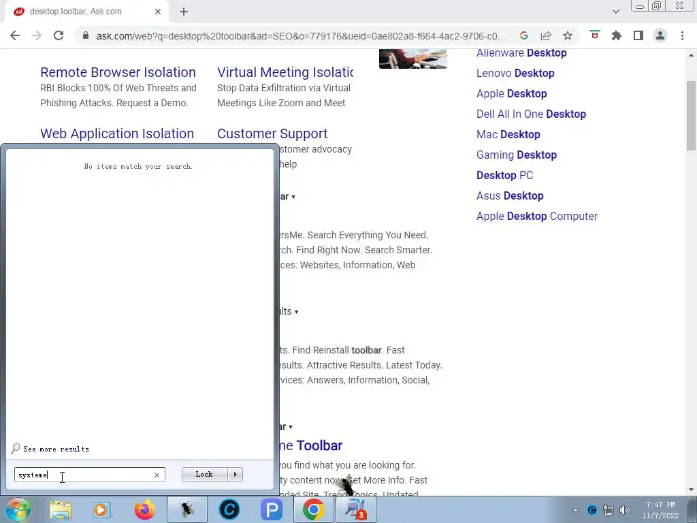Open the network tray icon

tap(608, 510)
